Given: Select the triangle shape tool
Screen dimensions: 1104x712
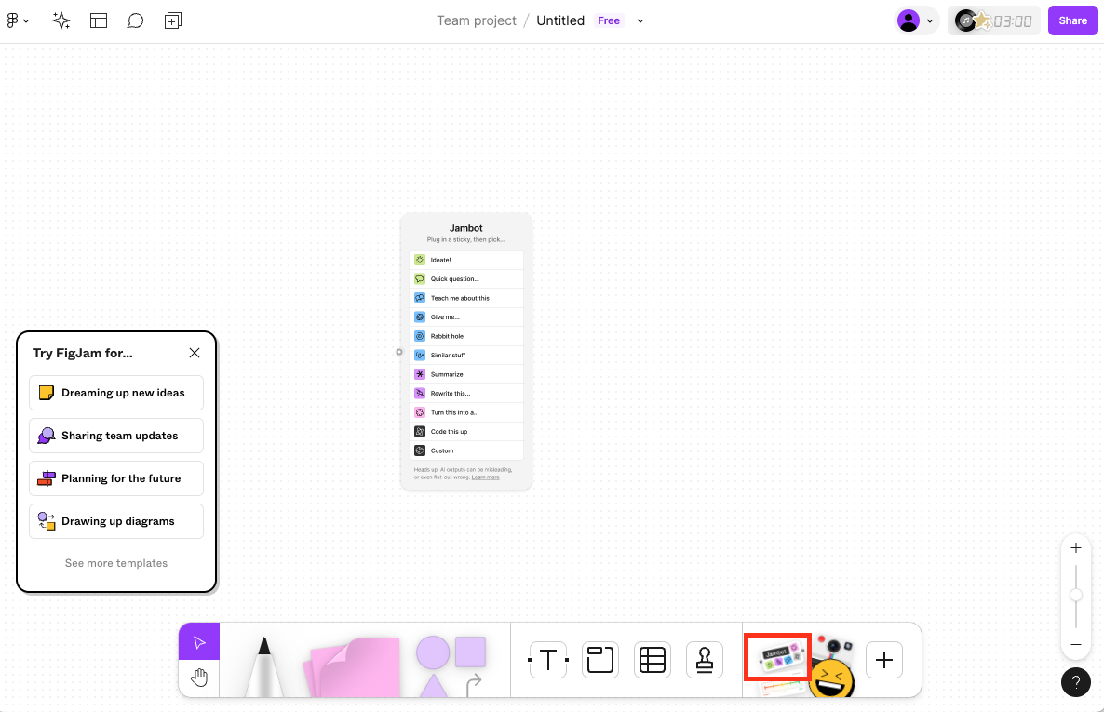Looking at the screenshot, I should [434, 685].
